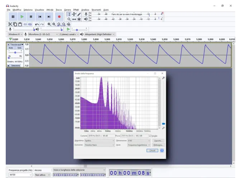
Task: Toggle the Griglie checkbox
Action: click(150, 136)
